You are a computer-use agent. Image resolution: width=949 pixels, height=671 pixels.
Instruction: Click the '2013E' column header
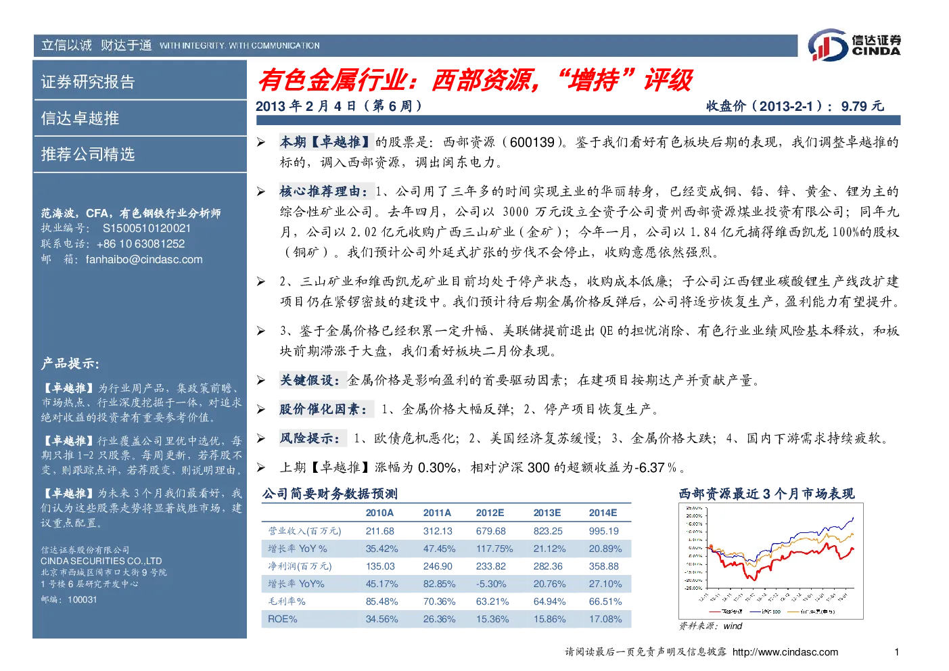coord(547,513)
